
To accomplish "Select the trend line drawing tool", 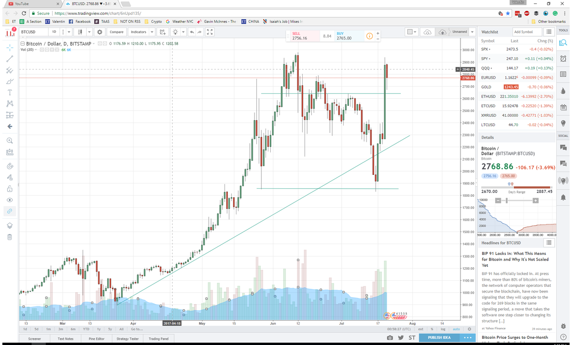I will [10, 59].
